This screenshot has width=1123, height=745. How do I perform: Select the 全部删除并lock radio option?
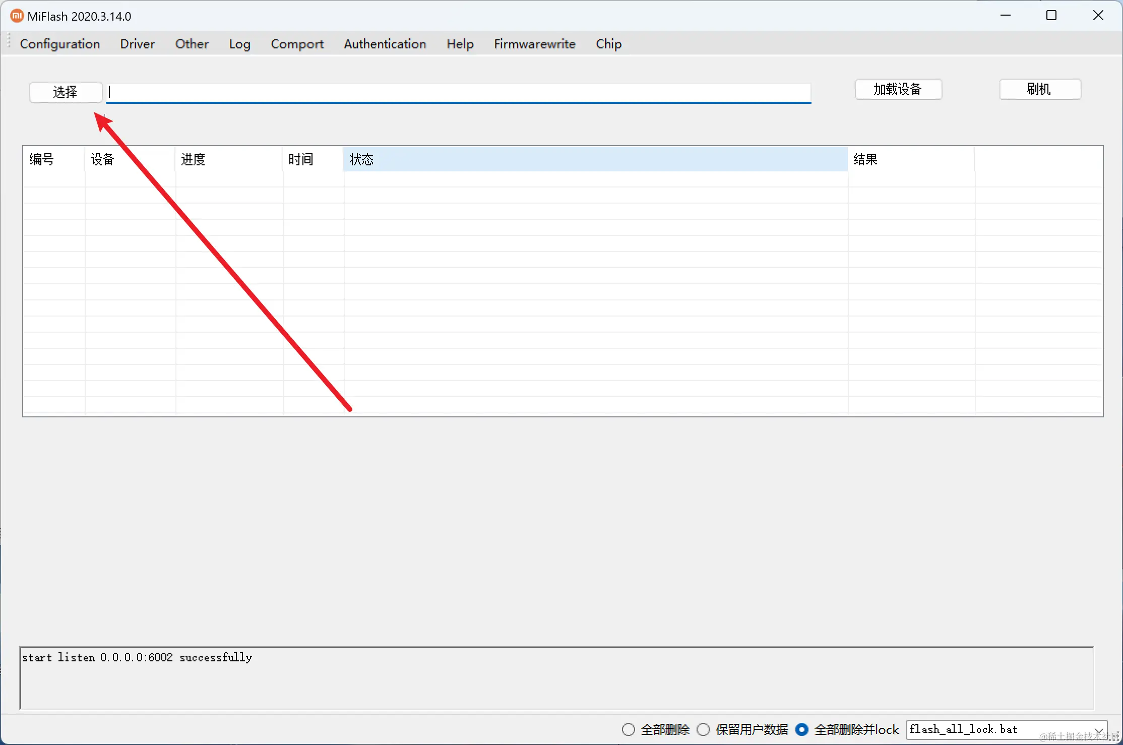tap(802, 729)
